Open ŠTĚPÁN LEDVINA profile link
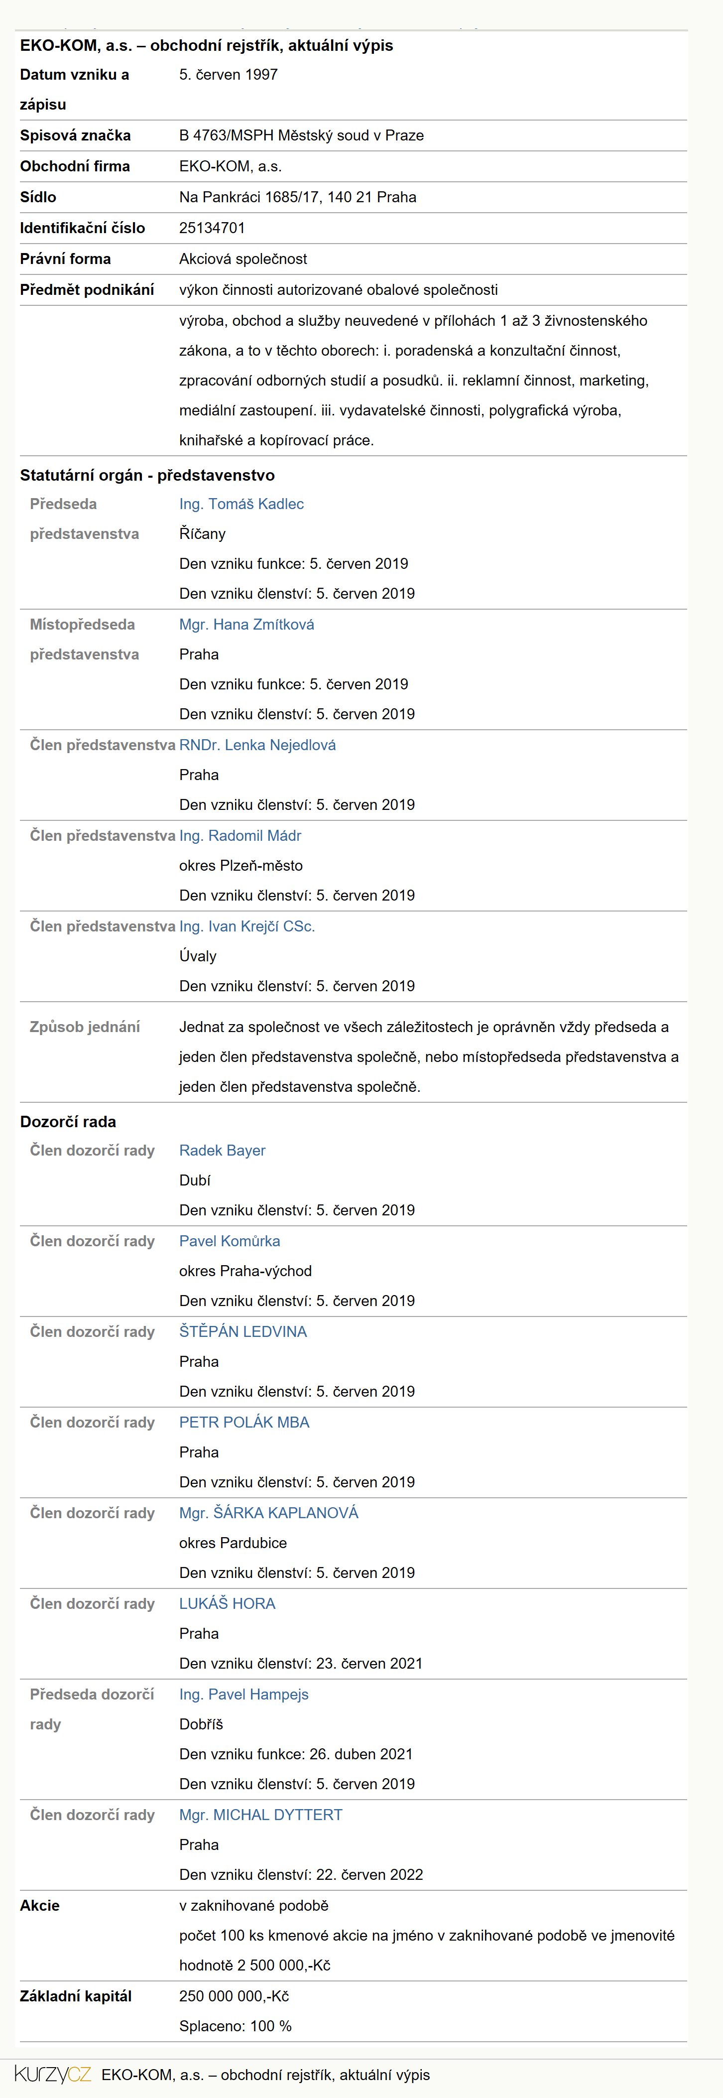 (242, 1331)
